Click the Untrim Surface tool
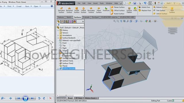 point(160,14)
